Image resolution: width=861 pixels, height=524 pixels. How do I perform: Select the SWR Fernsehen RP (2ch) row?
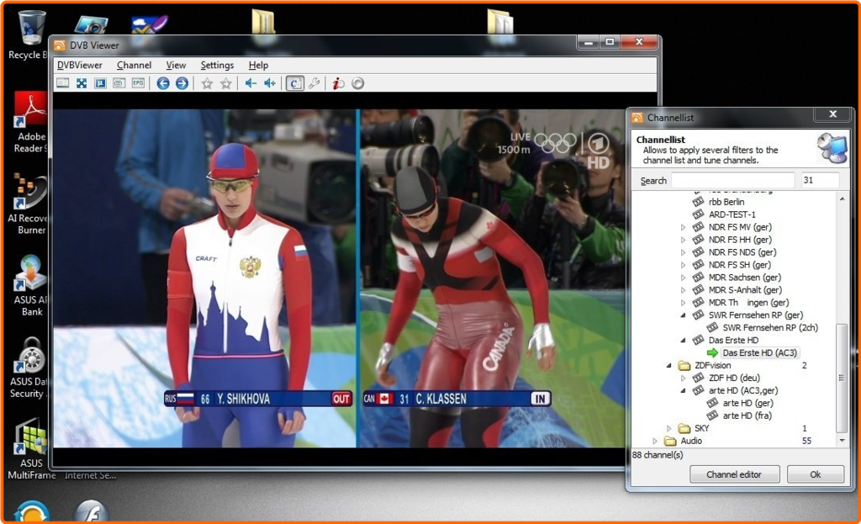[770, 327]
